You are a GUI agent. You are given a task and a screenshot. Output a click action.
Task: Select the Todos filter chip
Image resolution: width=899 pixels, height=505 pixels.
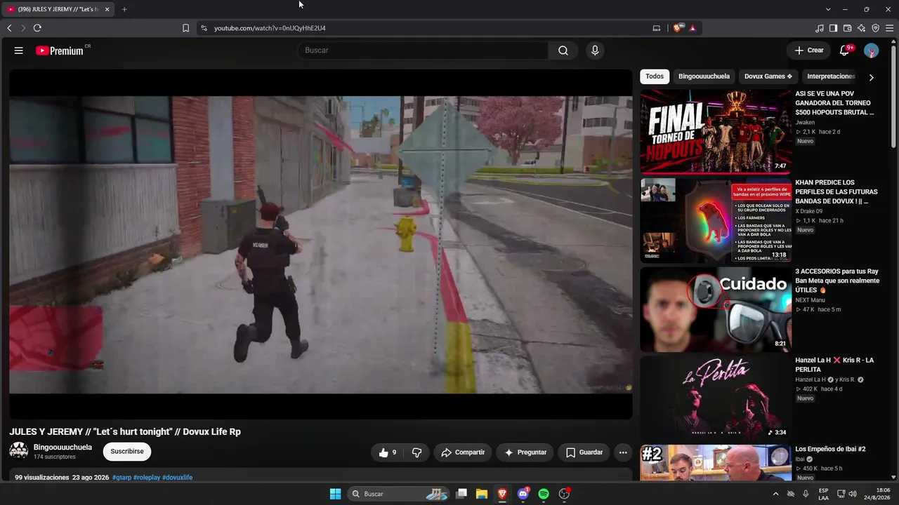[x=655, y=76]
